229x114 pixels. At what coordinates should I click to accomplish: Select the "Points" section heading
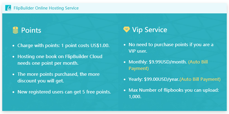[x=31, y=30]
